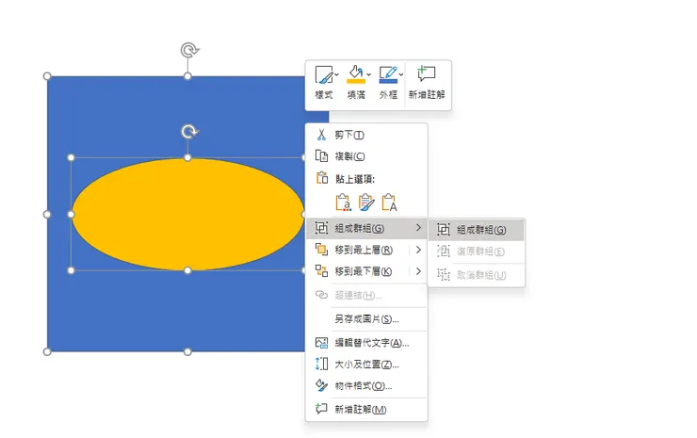Click the bring to front icon

[x=321, y=250]
